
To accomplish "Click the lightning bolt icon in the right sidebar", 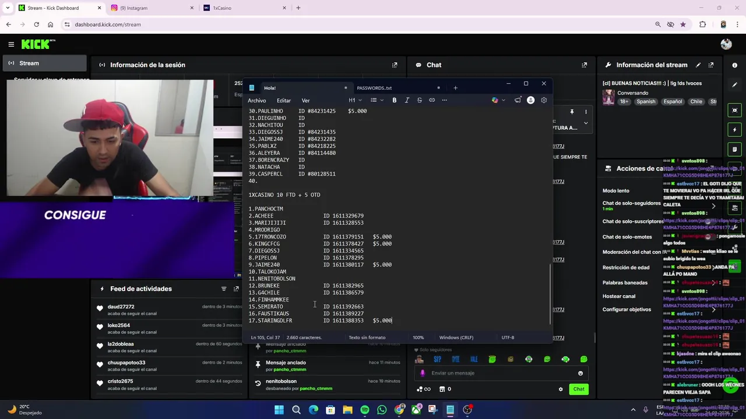I will (x=734, y=130).
